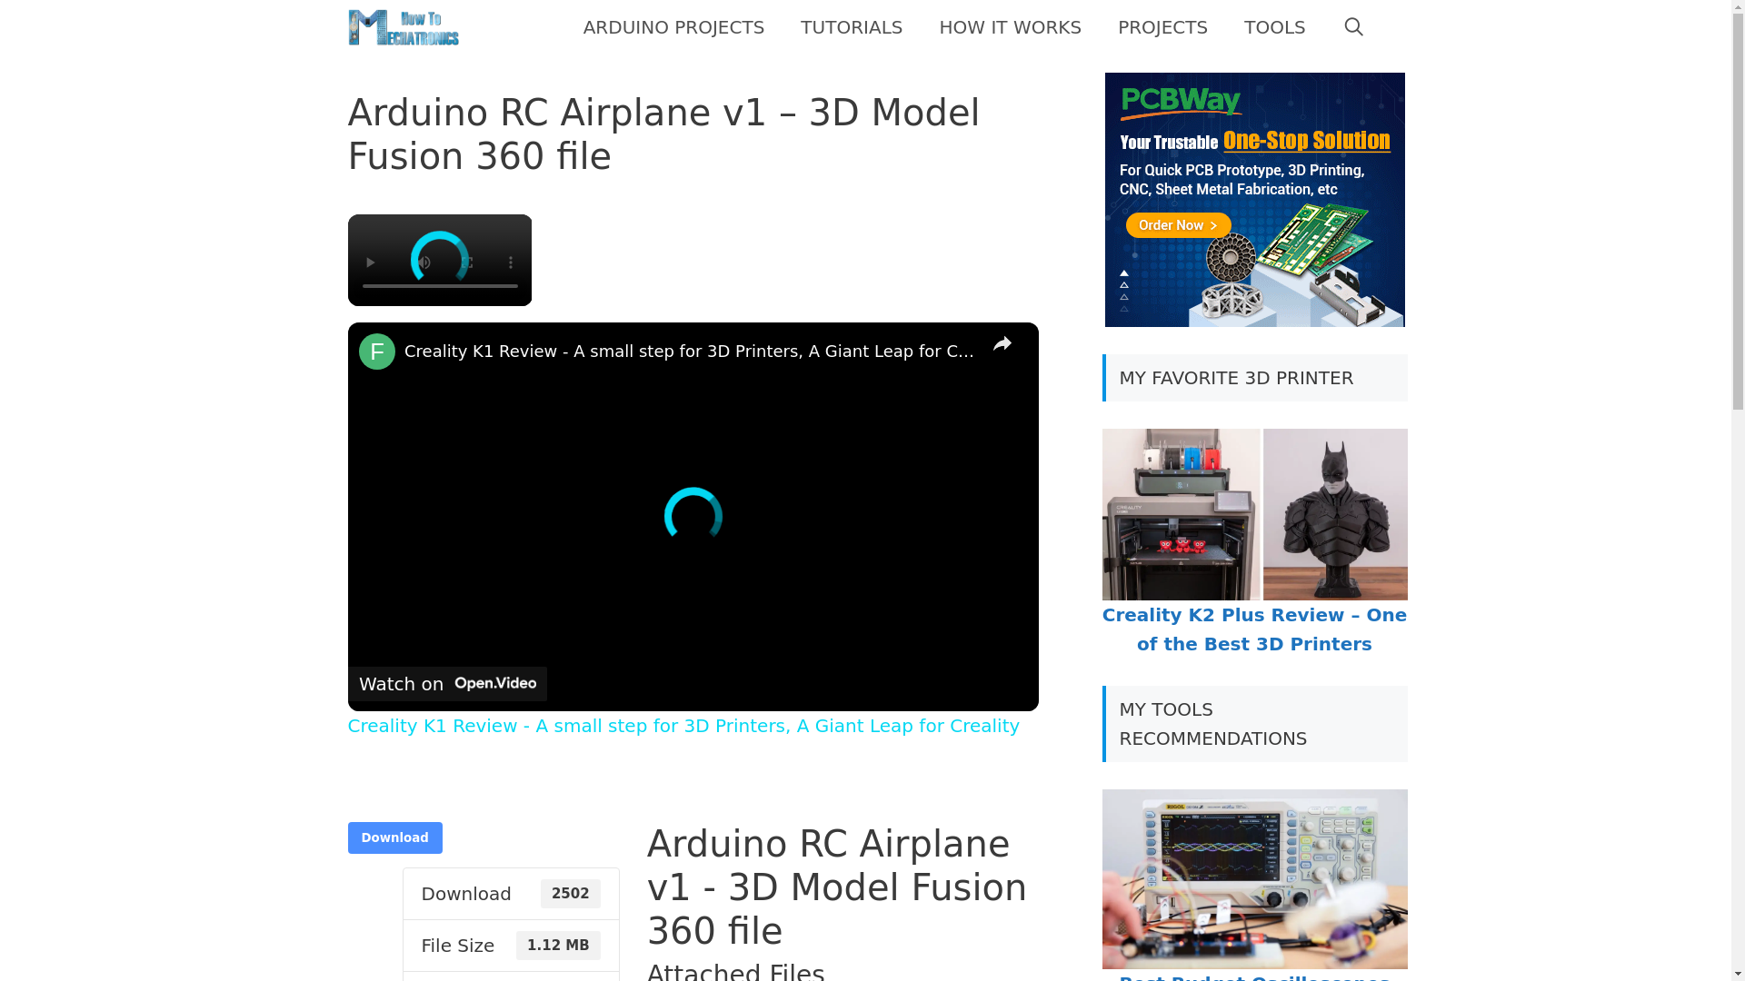Click the F channel avatar
Screen dimensions: 1745x981
[x=377, y=352]
